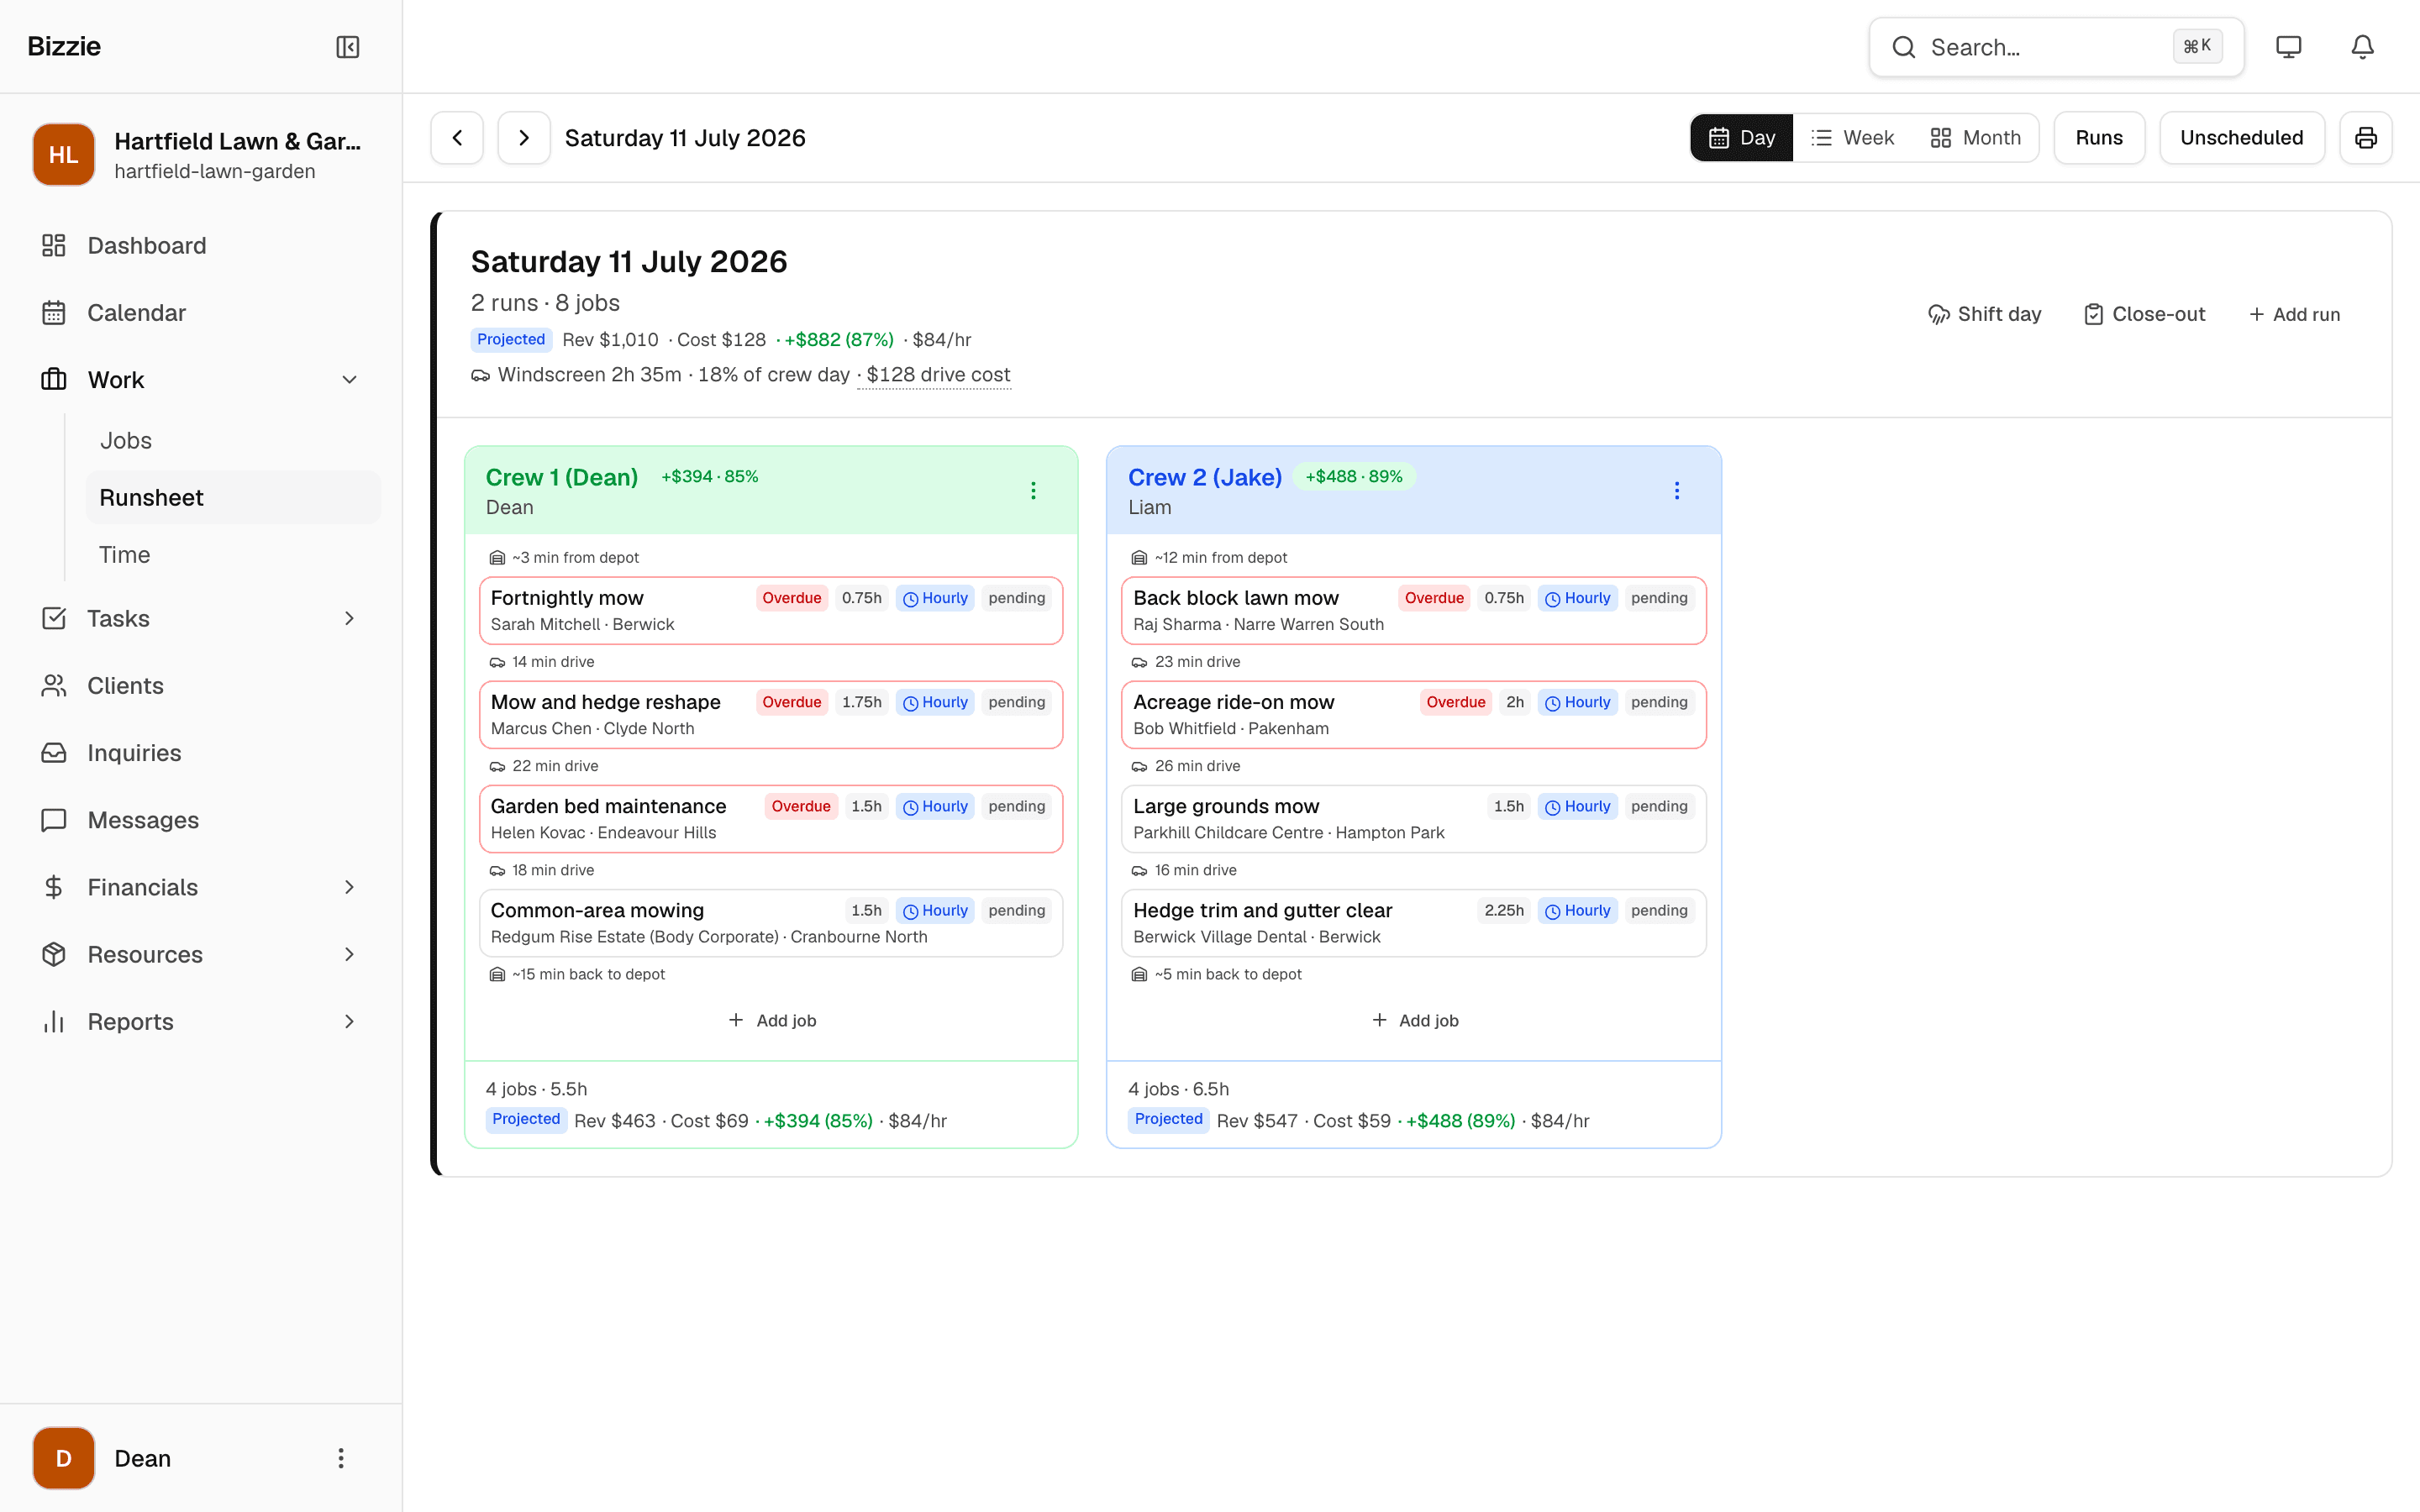
Task: Switch to Week view
Action: click(1853, 138)
